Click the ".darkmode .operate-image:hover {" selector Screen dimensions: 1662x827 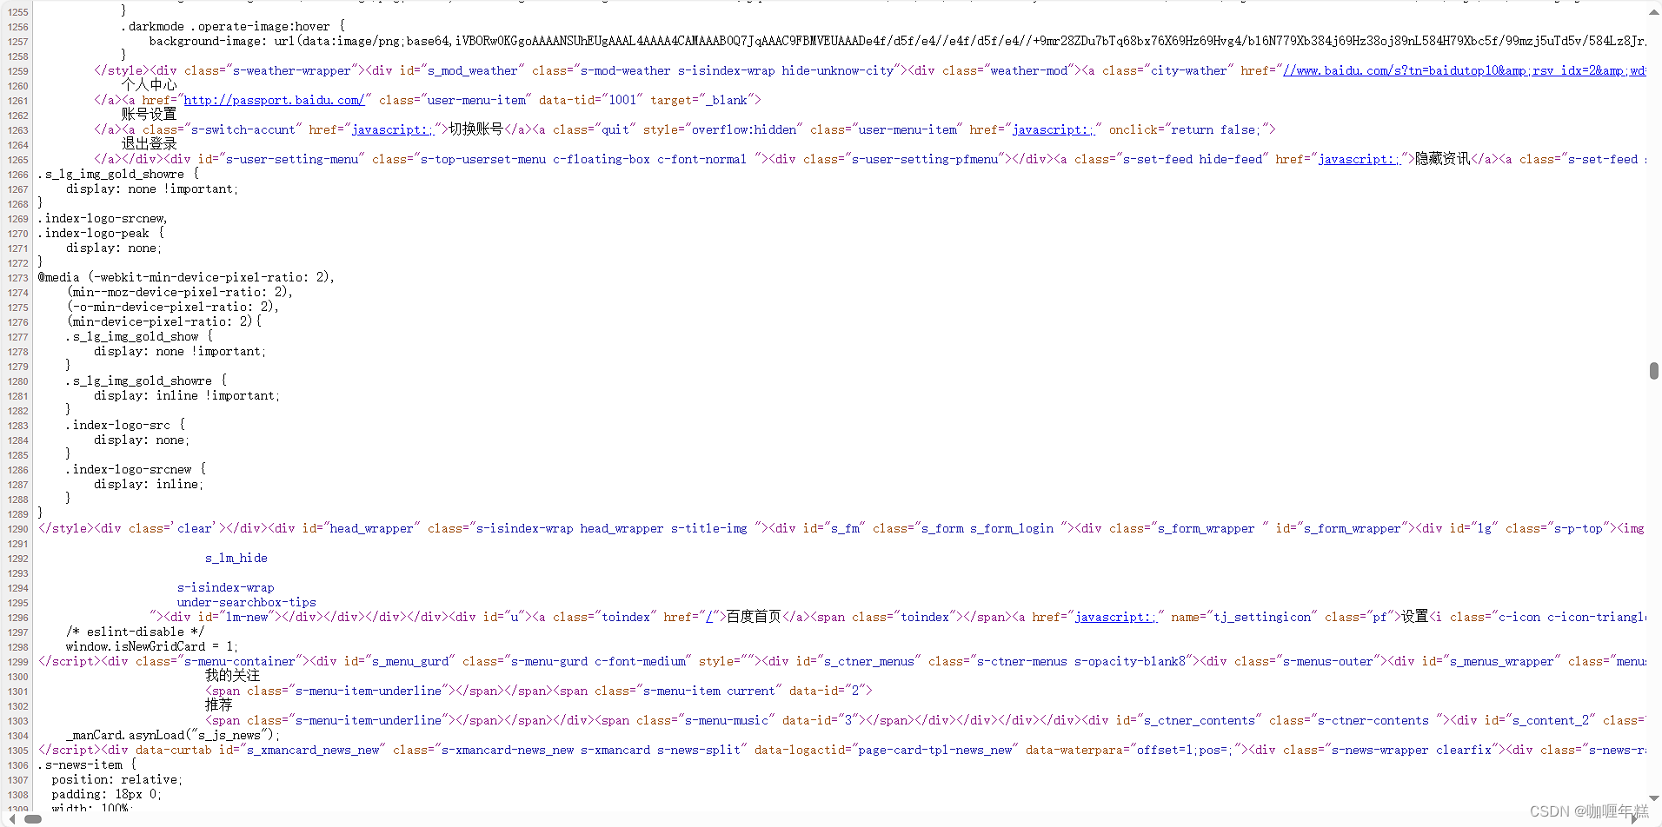click(x=233, y=26)
